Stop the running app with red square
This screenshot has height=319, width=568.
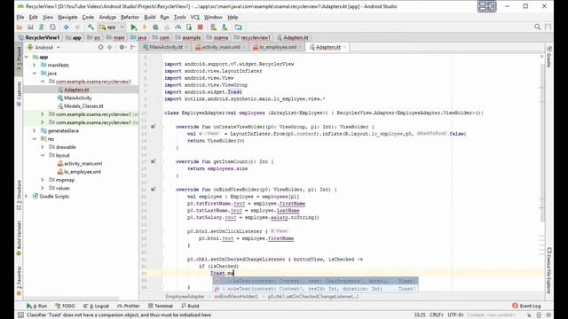pyautogui.click(x=200, y=27)
